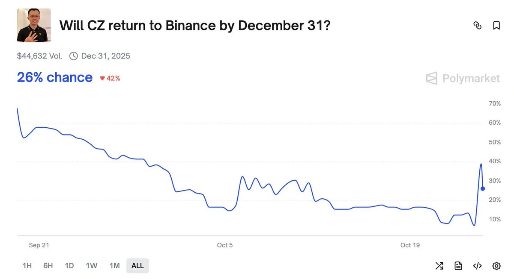This screenshot has height=279, width=514.
Task: Click the shuffle compare icon
Action: (x=439, y=266)
